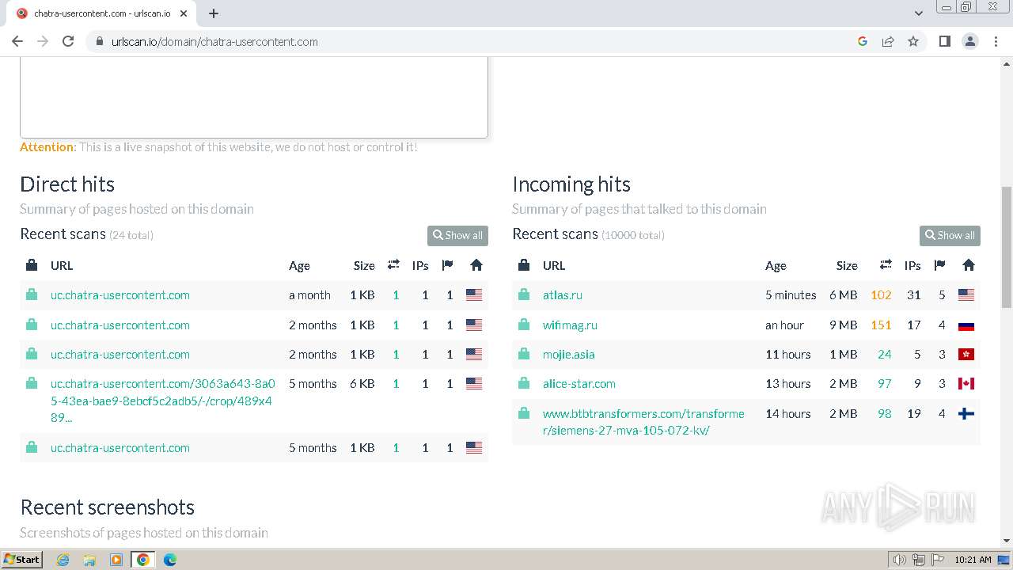1013x570 pixels.
Task: Click the Google icon in address bar
Action: pos(863,41)
